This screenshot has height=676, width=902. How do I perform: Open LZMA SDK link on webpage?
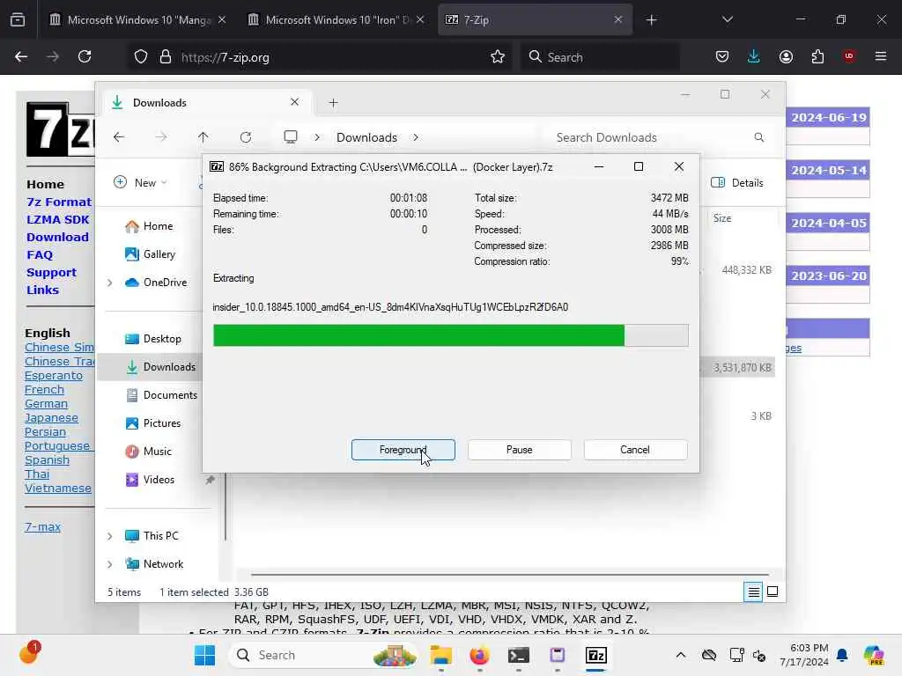(57, 219)
